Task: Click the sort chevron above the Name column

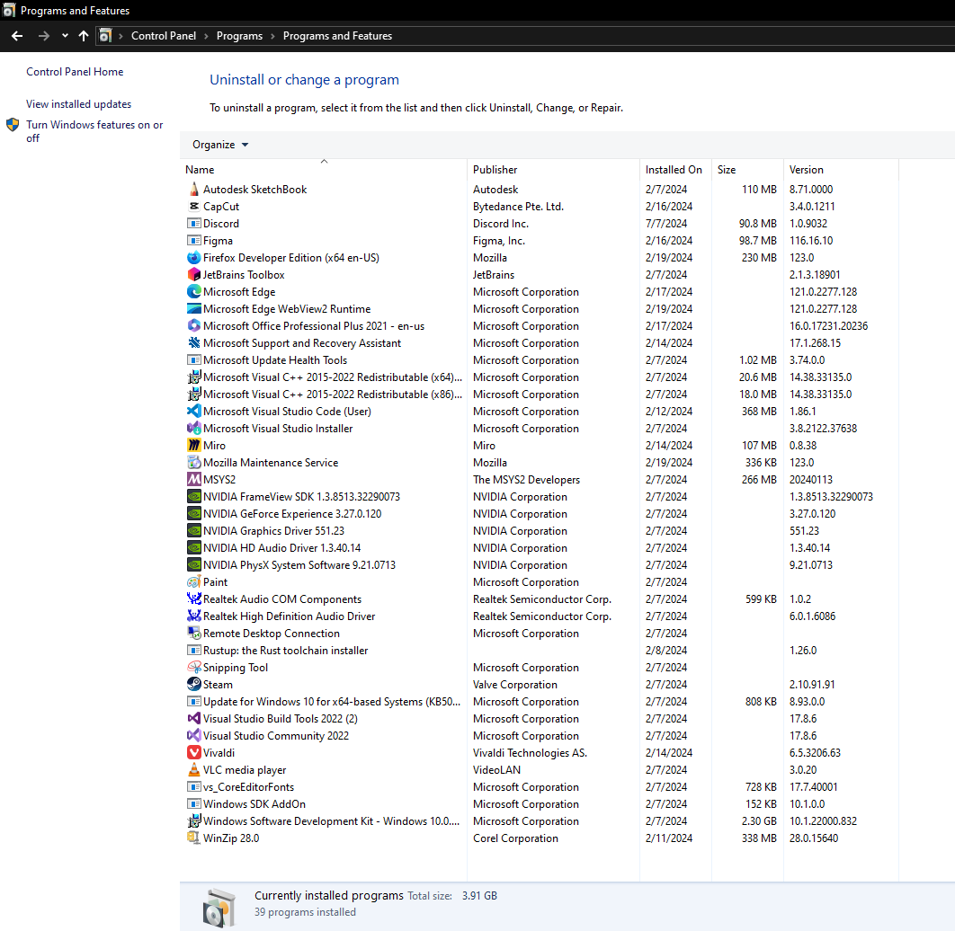Action: pos(324,161)
